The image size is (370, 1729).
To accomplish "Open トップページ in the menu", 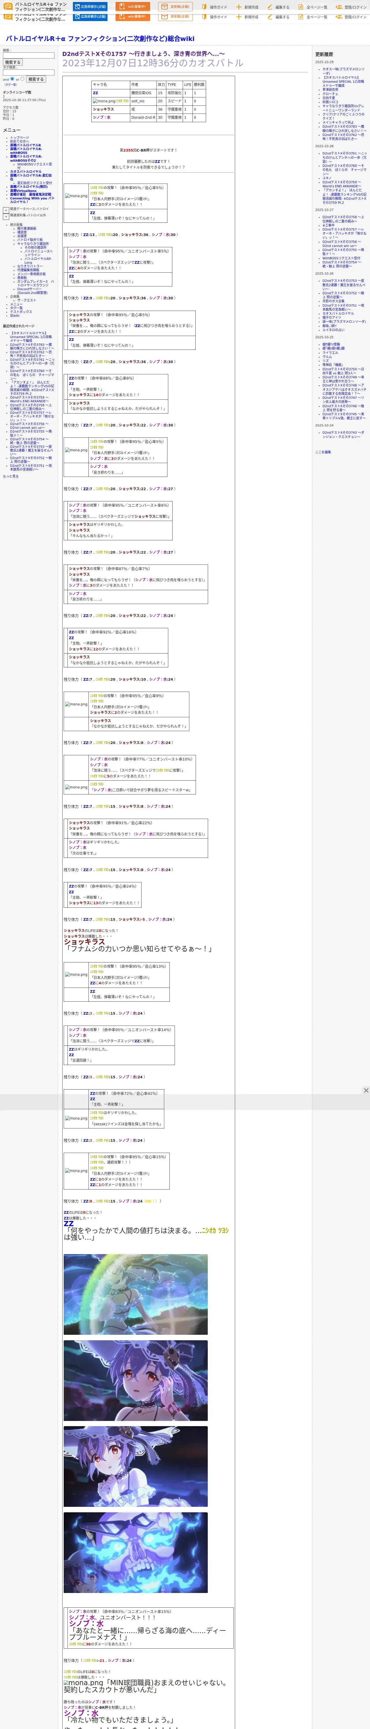I will [20, 137].
